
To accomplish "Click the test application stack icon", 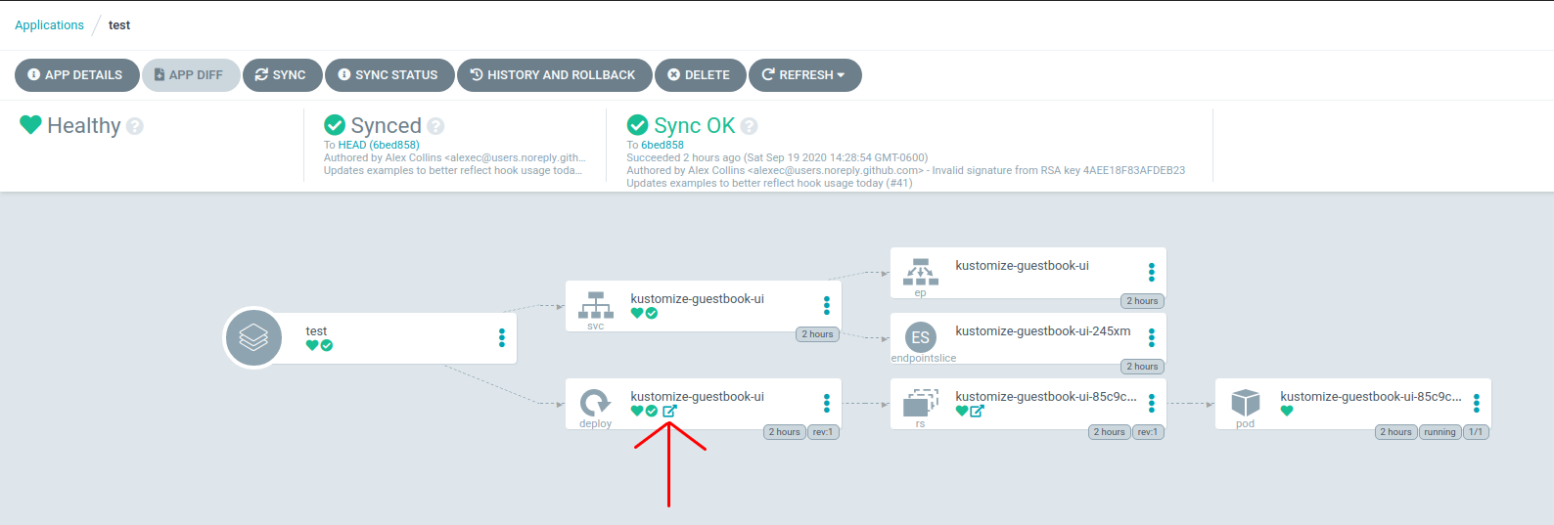I will (253, 338).
